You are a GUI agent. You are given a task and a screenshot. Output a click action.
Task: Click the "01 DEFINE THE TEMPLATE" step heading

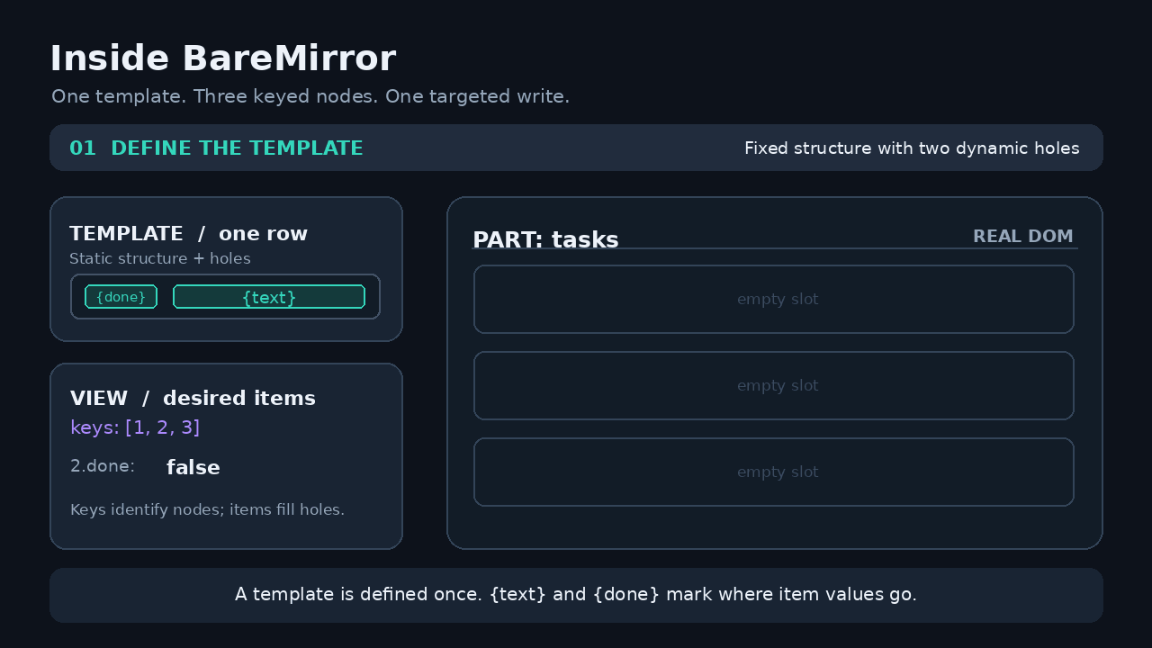[216, 148]
